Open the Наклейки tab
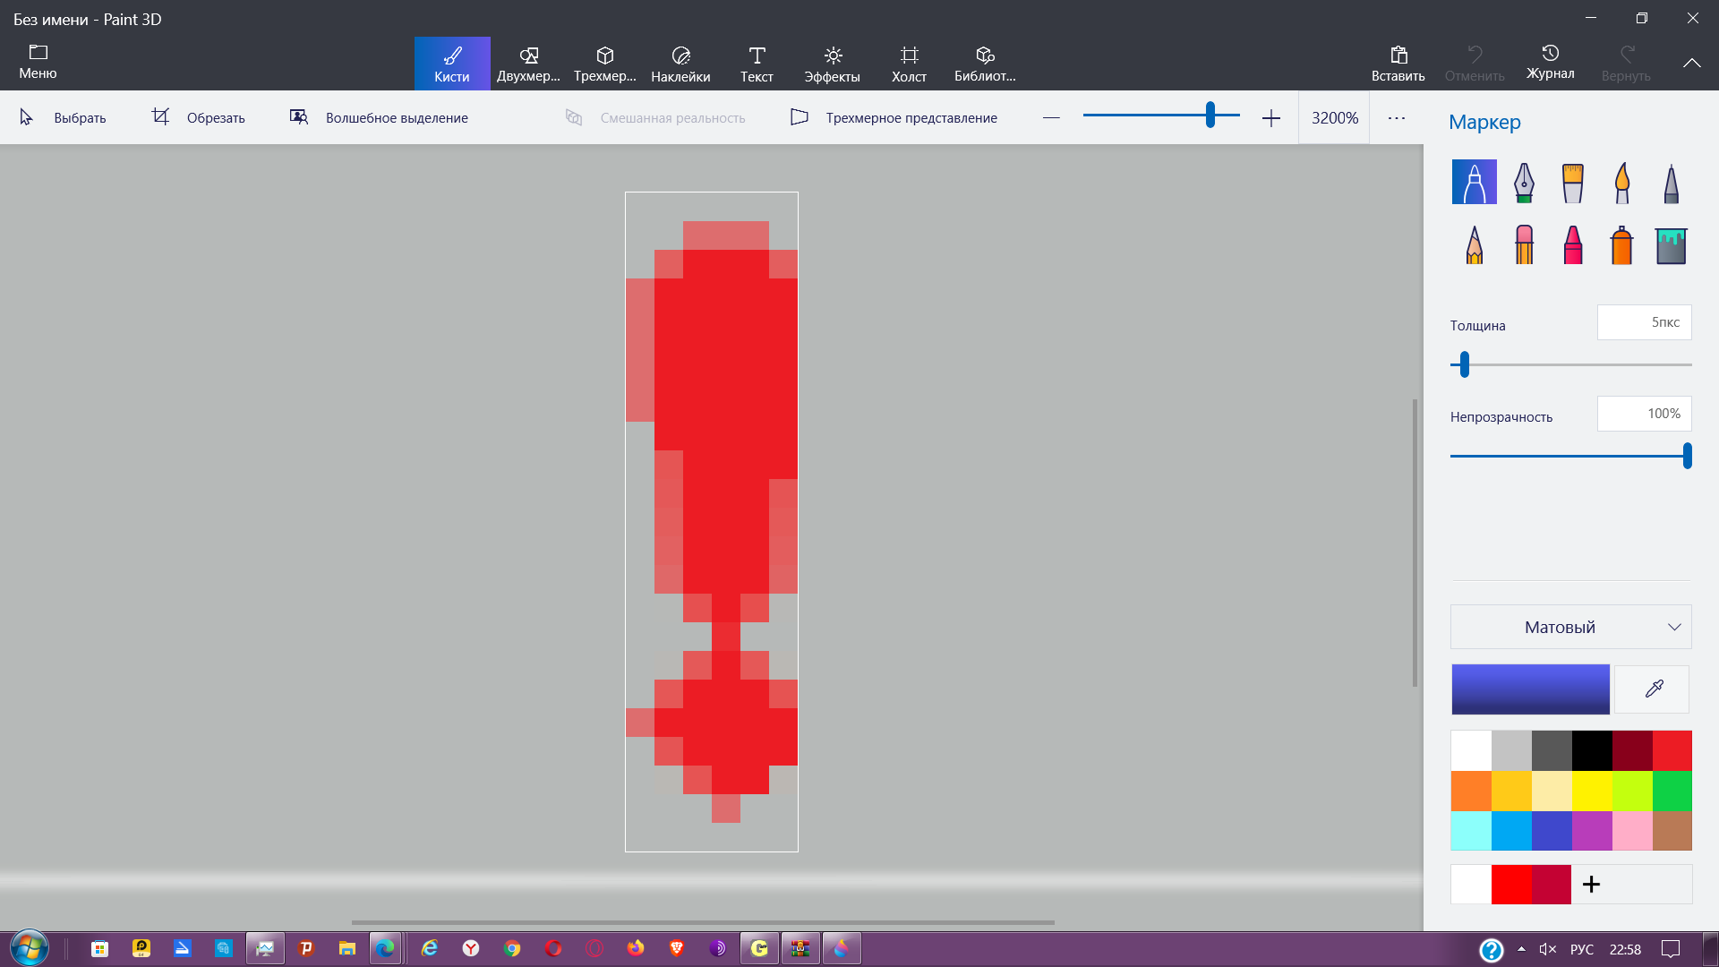Screen dimensions: 1719x967 (x=680, y=64)
